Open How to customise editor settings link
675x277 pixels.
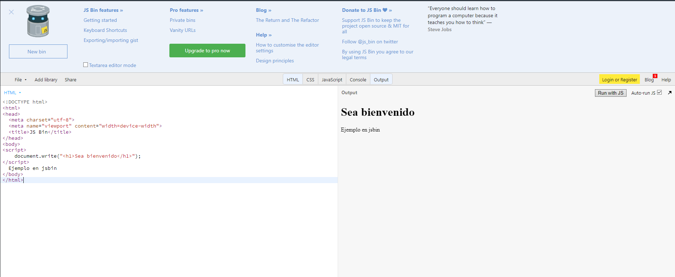287,48
